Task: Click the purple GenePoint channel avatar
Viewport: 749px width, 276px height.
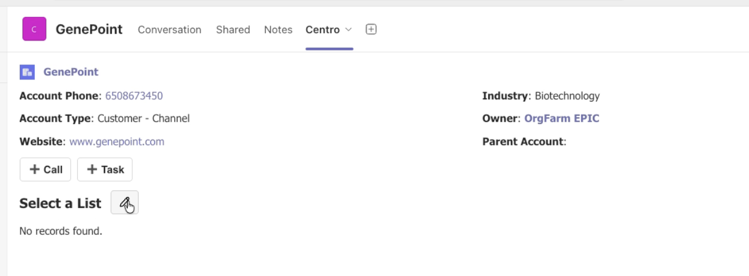Action: (x=34, y=29)
